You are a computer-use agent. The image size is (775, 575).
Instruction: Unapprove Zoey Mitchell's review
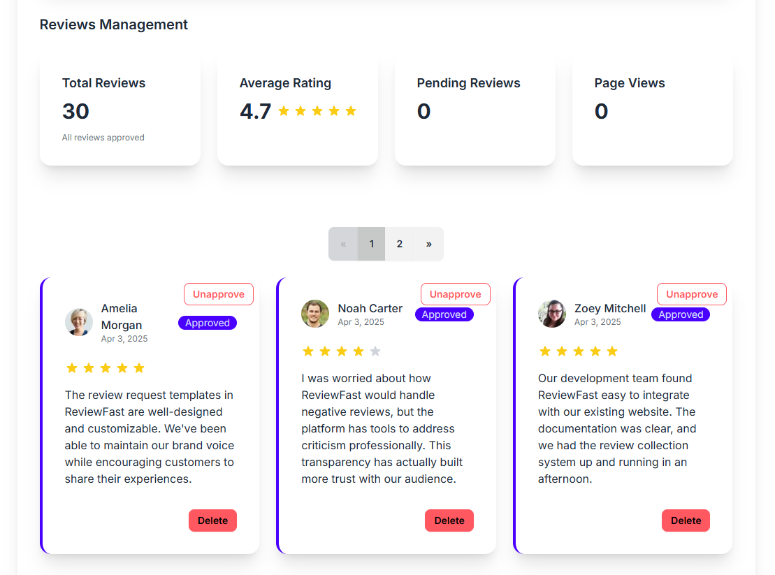(692, 294)
